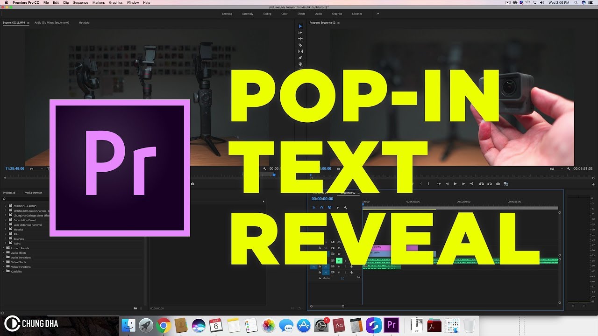Select the Ripple Edit tool
The image size is (598, 336).
point(300,39)
